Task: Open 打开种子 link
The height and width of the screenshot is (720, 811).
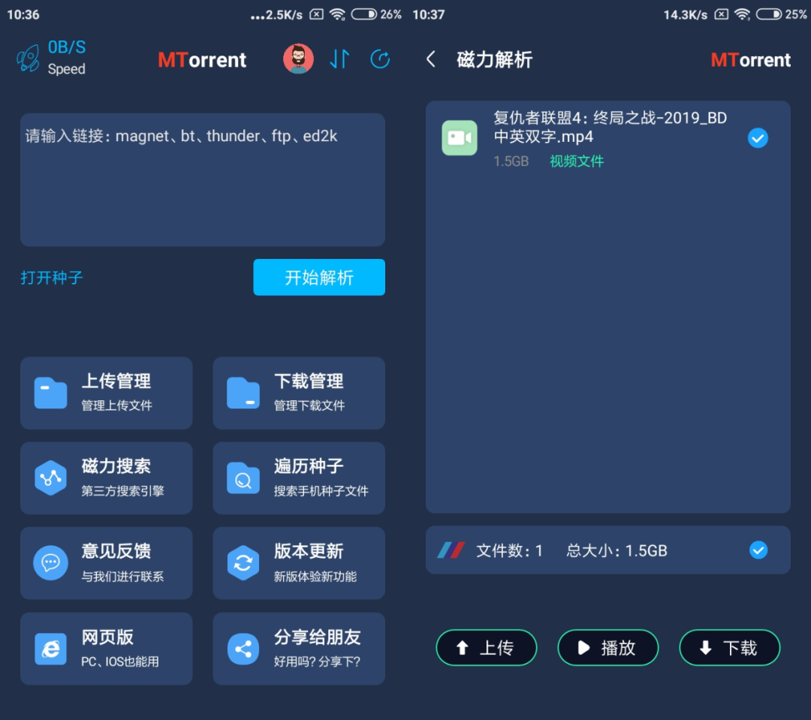Action: pyautogui.click(x=50, y=277)
